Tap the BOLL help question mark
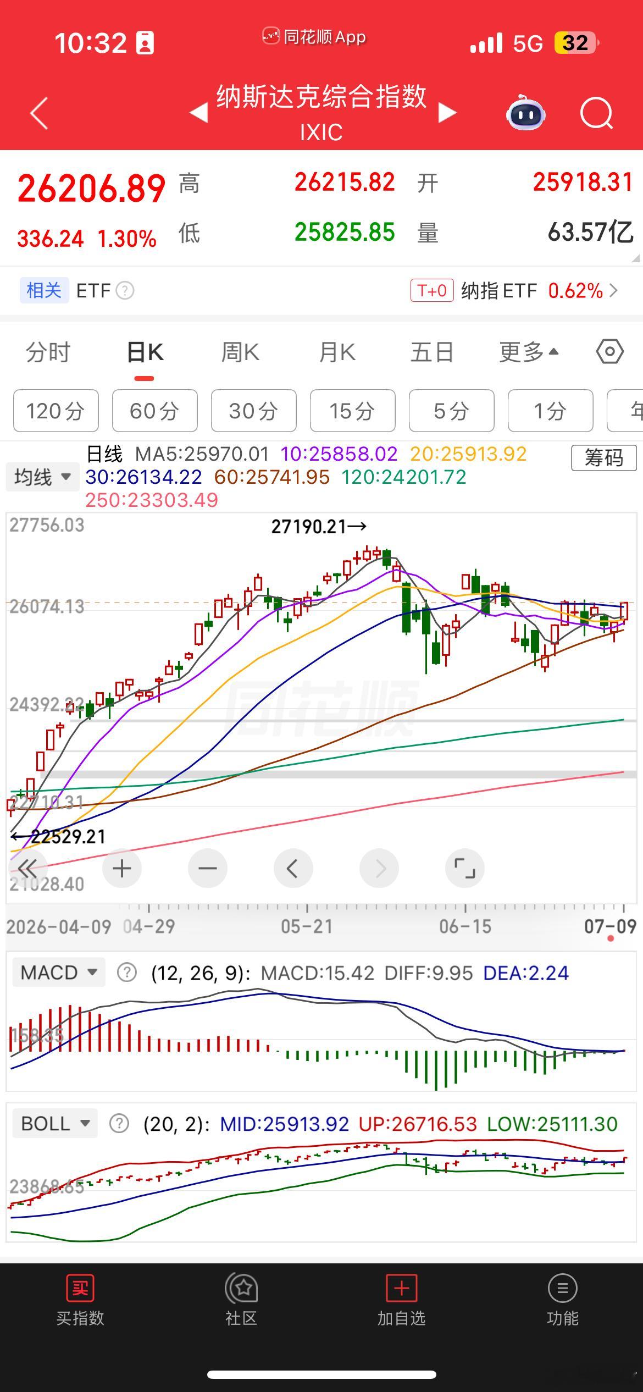This screenshot has height=1392, width=643. pos(119,1124)
